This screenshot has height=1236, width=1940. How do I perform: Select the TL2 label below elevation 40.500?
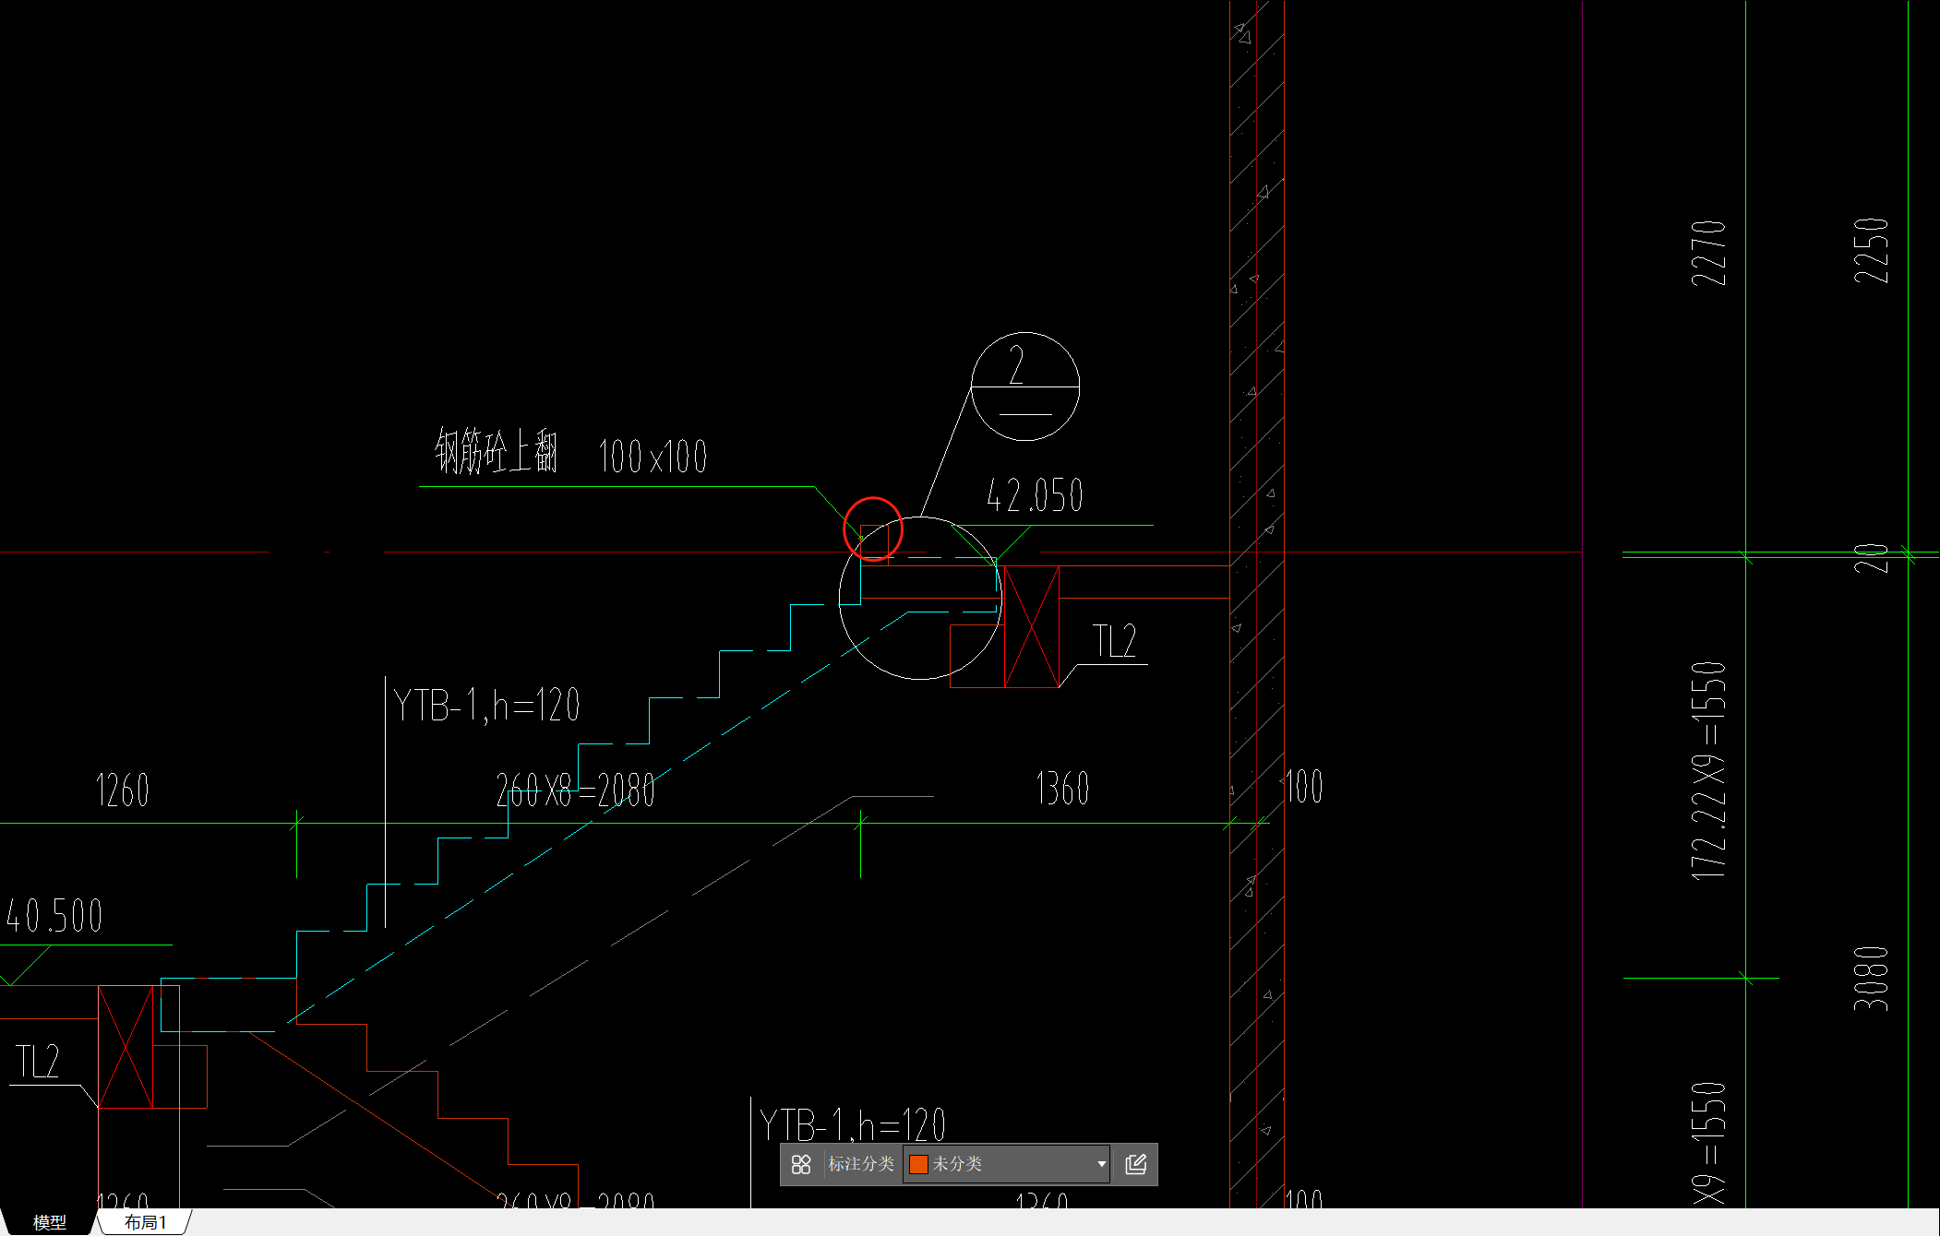(38, 1062)
